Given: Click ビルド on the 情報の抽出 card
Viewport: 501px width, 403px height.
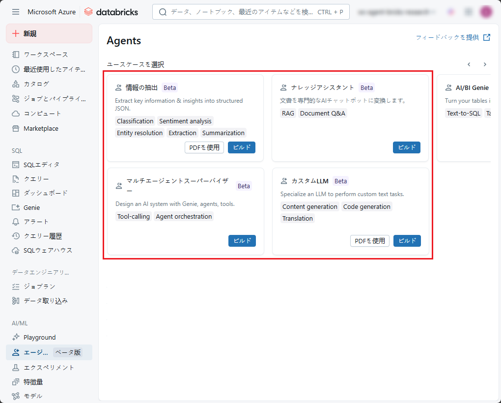Looking at the screenshot, I should tap(241, 147).
